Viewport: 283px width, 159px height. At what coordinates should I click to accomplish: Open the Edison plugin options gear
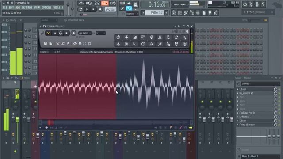44,26
